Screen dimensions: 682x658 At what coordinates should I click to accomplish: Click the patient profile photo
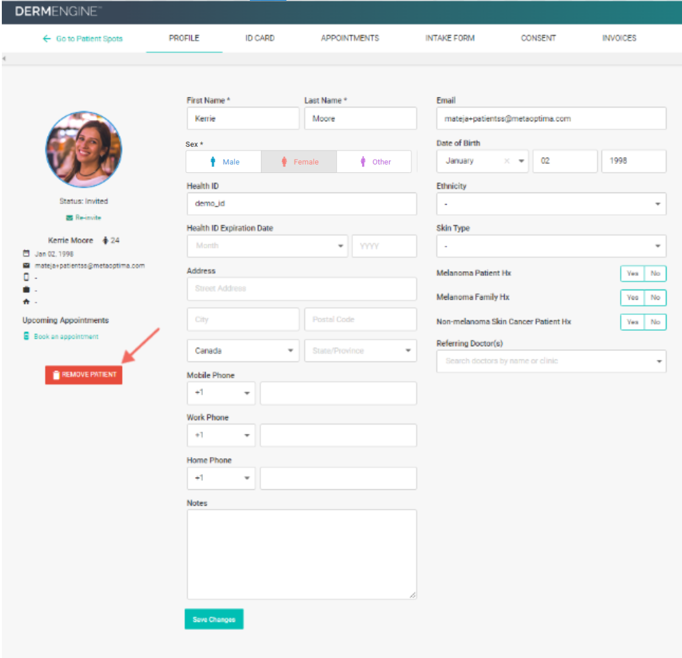pyautogui.click(x=83, y=149)
